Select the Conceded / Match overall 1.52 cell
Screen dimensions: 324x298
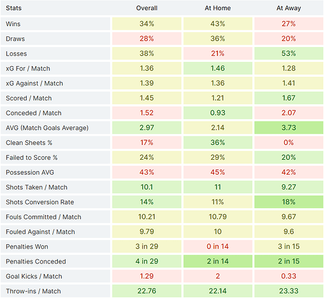pyautogui.click(x=147, y=113)
